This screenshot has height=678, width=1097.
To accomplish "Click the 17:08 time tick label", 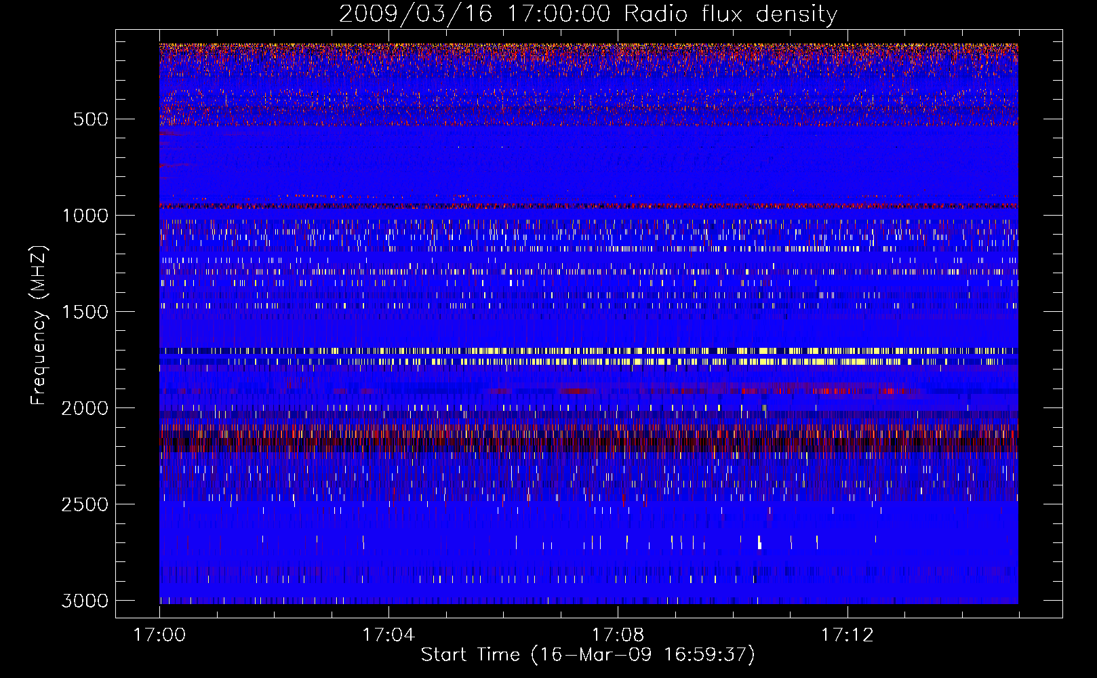I will pyautogui.click(x=618, y=635).
